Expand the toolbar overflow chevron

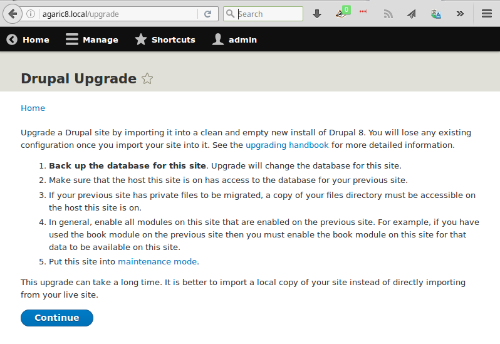click(460, 14)
